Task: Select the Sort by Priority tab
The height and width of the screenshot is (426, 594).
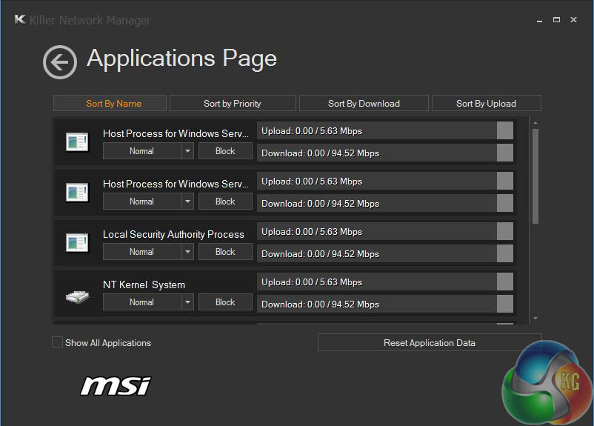Action: (233, 103)
